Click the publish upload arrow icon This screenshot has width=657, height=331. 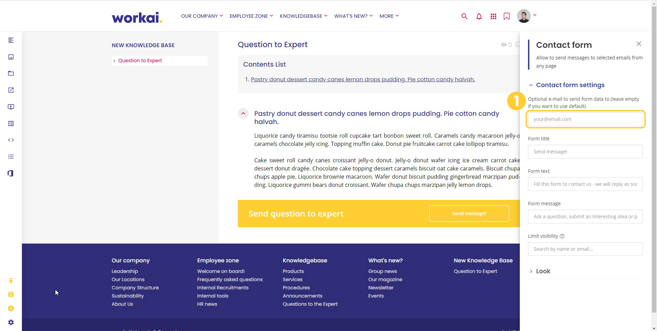(x=11, y=281)
